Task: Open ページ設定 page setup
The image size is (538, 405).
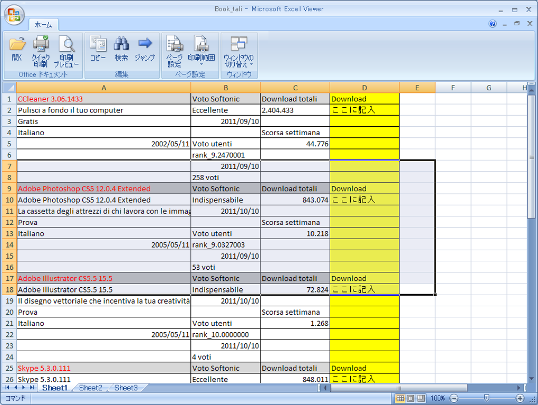Action: 174,51
